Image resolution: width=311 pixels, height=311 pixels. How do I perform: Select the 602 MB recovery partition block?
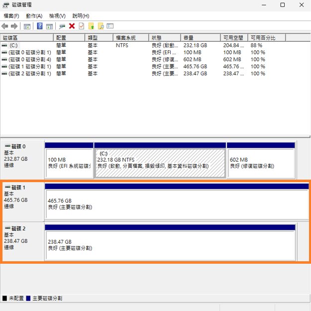[x=261, y=163]
